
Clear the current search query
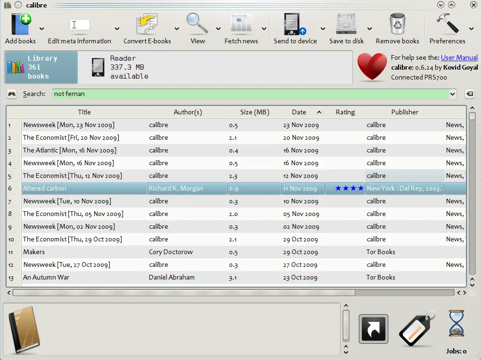tap(469, 94)
